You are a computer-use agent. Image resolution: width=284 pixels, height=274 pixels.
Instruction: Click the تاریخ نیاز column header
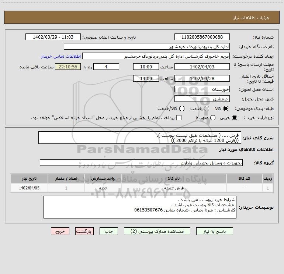pos(29,178)
